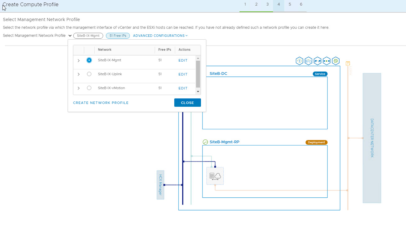
Task: Click the network list scrollbar down arrow
Action: 198,92
